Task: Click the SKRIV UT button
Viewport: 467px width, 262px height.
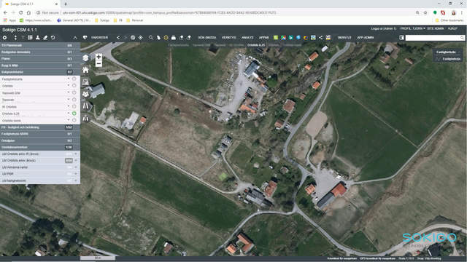Action: (344, 37)
